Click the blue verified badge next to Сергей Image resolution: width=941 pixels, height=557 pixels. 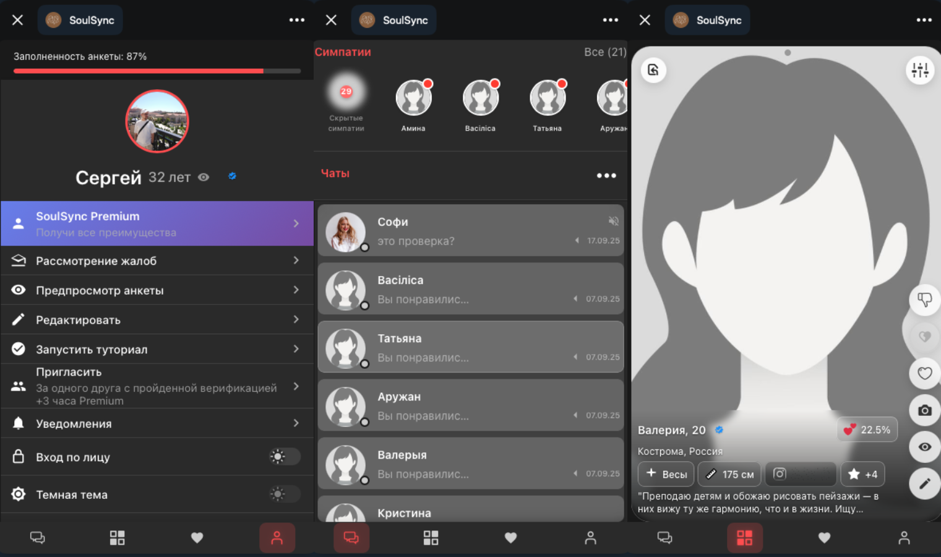[x=233, y=176]
